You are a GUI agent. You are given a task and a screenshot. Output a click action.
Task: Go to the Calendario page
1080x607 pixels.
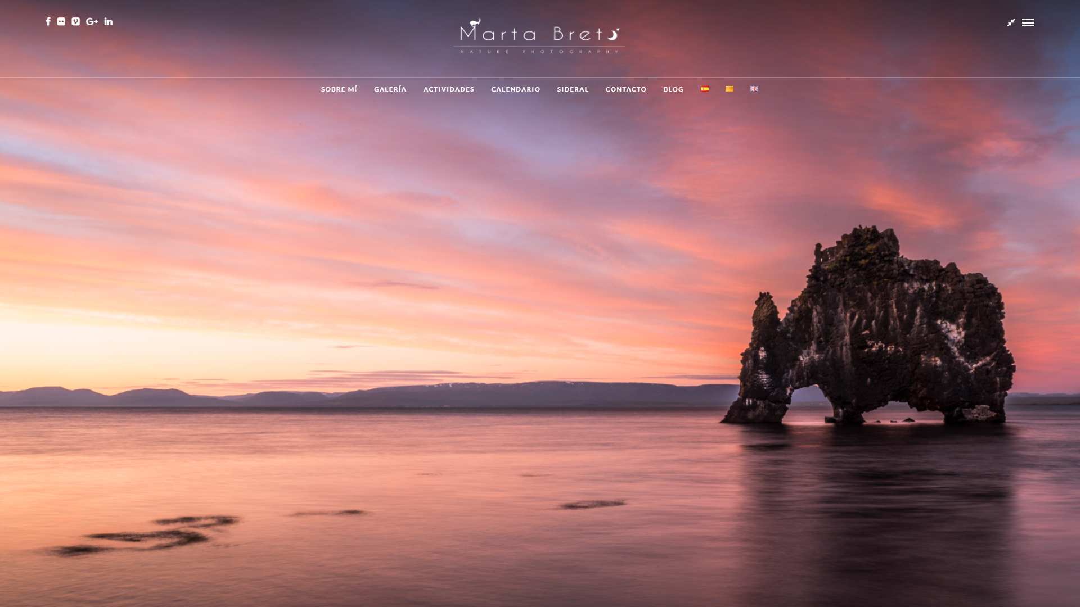tap(515, 89)
